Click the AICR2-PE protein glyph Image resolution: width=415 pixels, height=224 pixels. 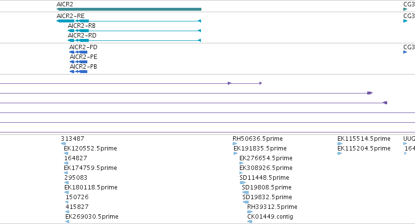79,62
